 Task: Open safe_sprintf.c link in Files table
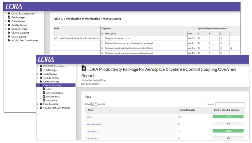click(93, 131)
